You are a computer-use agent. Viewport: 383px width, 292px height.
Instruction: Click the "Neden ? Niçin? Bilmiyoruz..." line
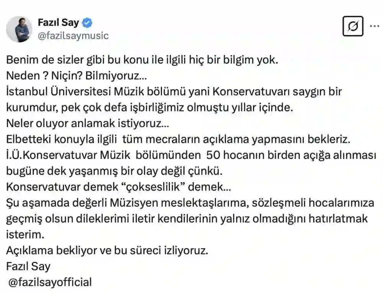pos(77,76)
